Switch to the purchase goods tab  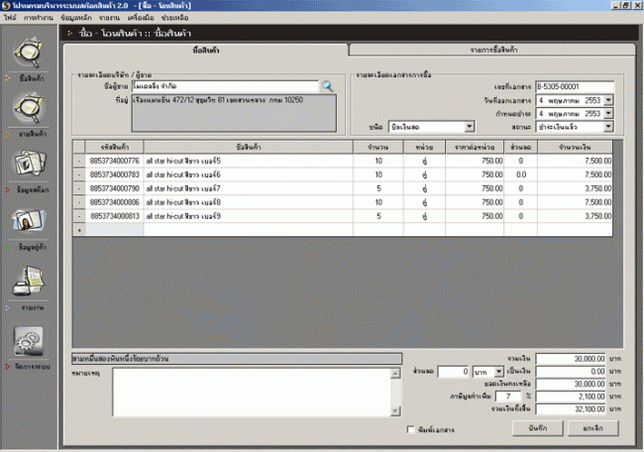click(206, 51)
